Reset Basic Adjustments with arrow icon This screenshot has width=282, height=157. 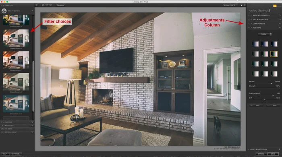(x=280, y=15)
